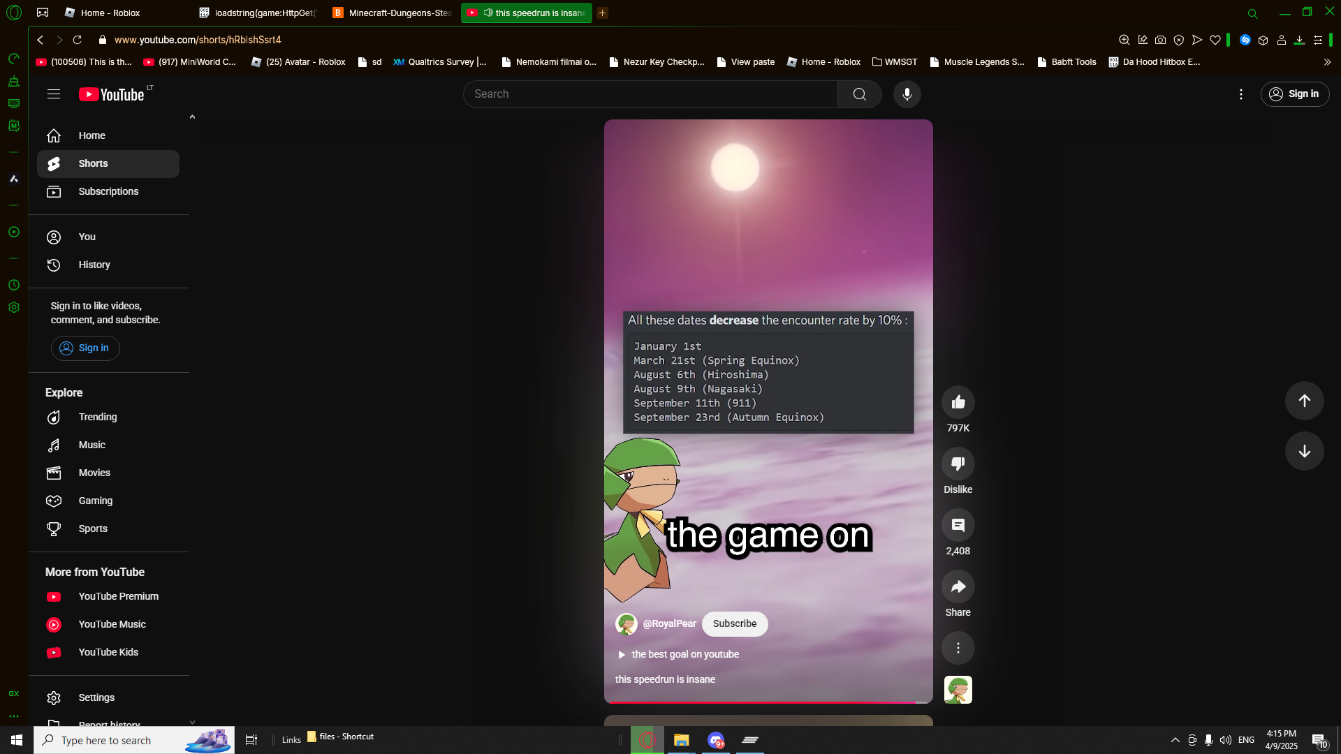Viewport: 1341px width, 754px height.
Task: Seek the Short using the red progress bar
Action: click(768, 702)
